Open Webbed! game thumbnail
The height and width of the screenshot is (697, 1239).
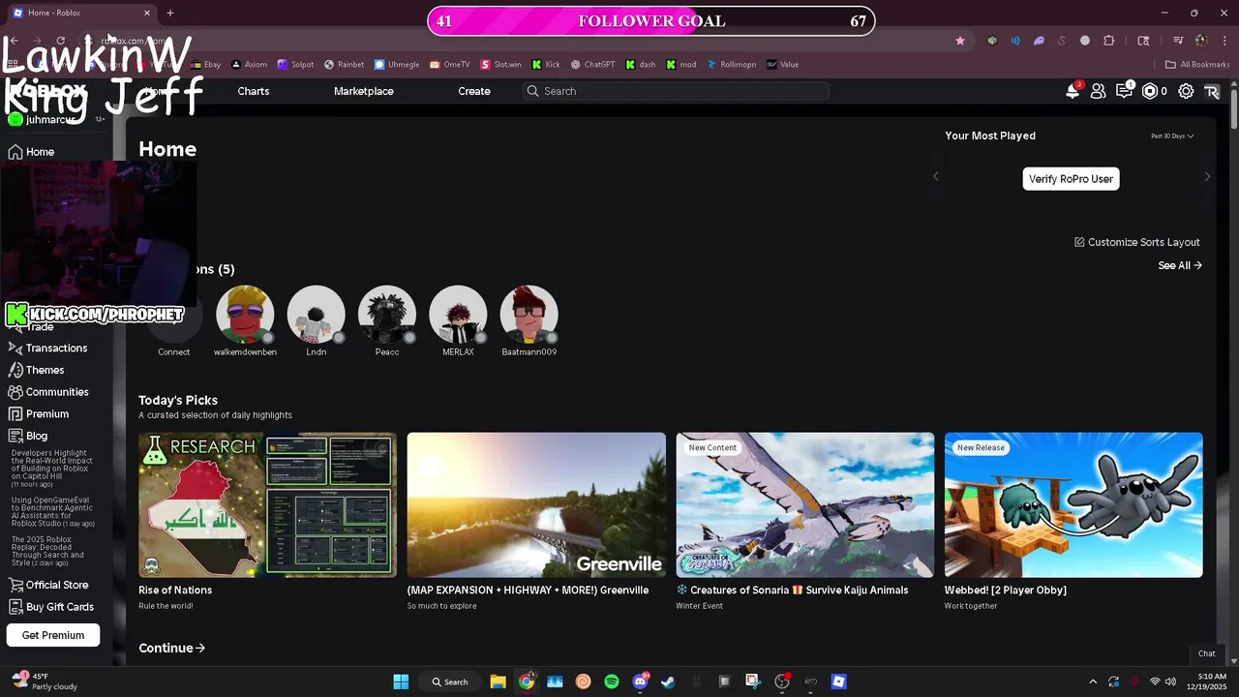1073,504
